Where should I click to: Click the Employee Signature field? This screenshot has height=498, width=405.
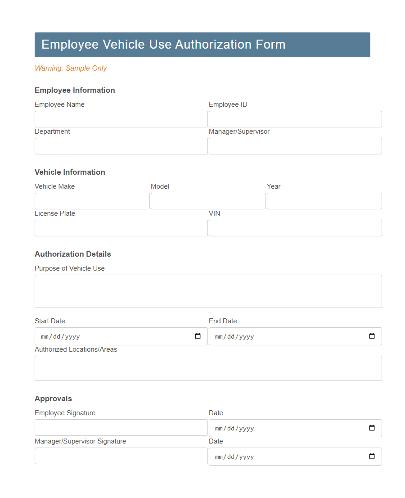pos(121,428)
